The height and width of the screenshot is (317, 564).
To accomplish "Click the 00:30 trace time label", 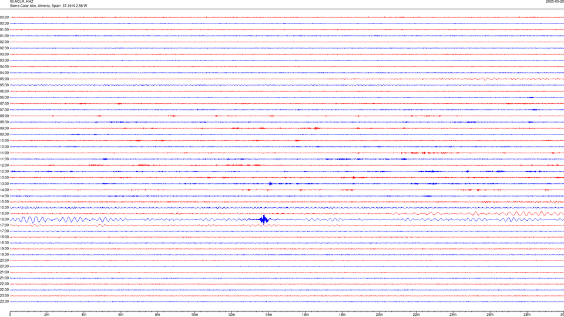I will [x=4, y=23].
